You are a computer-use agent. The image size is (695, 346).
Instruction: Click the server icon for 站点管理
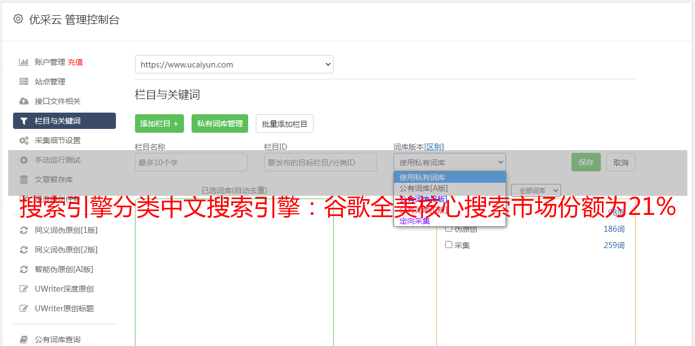point(23,82)
